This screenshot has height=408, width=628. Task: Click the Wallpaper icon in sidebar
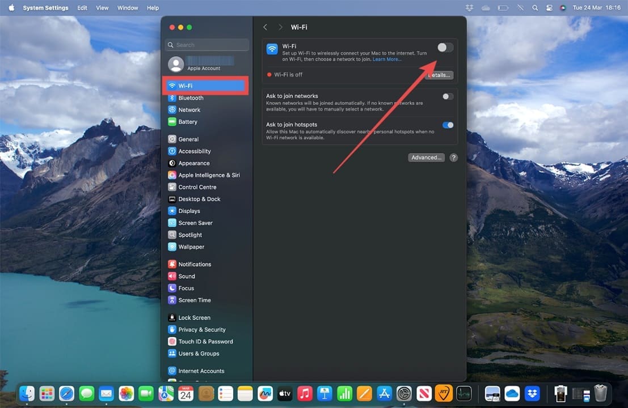click(172, 247)
